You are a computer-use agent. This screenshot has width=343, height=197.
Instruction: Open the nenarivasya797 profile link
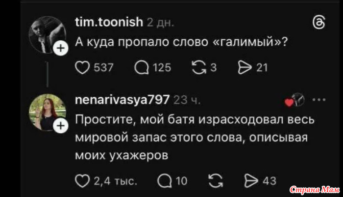[122, 100]
